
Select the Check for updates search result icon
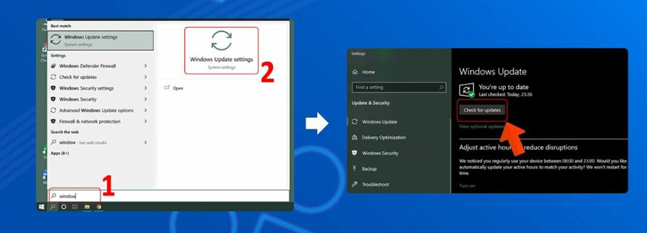(x=53, y=77)
